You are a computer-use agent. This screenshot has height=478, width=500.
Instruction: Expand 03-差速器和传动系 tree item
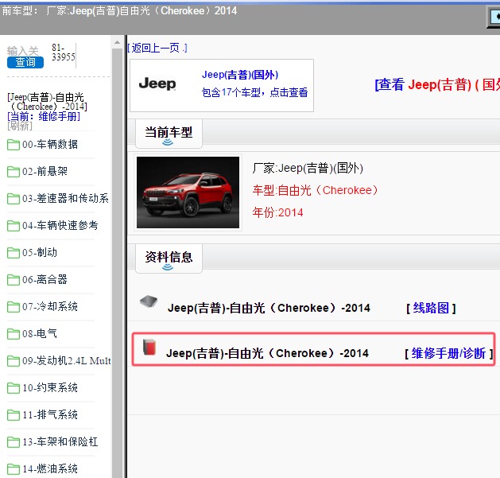(x=65, y=199)
